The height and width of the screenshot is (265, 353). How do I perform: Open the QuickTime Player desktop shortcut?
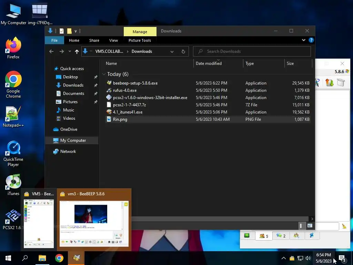pyautogui.click(x=13, y=154)
